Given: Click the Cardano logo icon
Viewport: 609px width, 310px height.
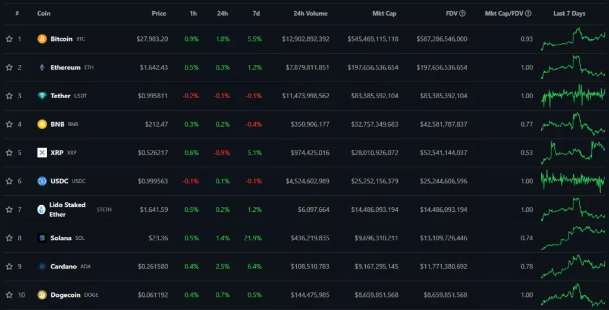Looking at the screenshot, I should point(42,267).
